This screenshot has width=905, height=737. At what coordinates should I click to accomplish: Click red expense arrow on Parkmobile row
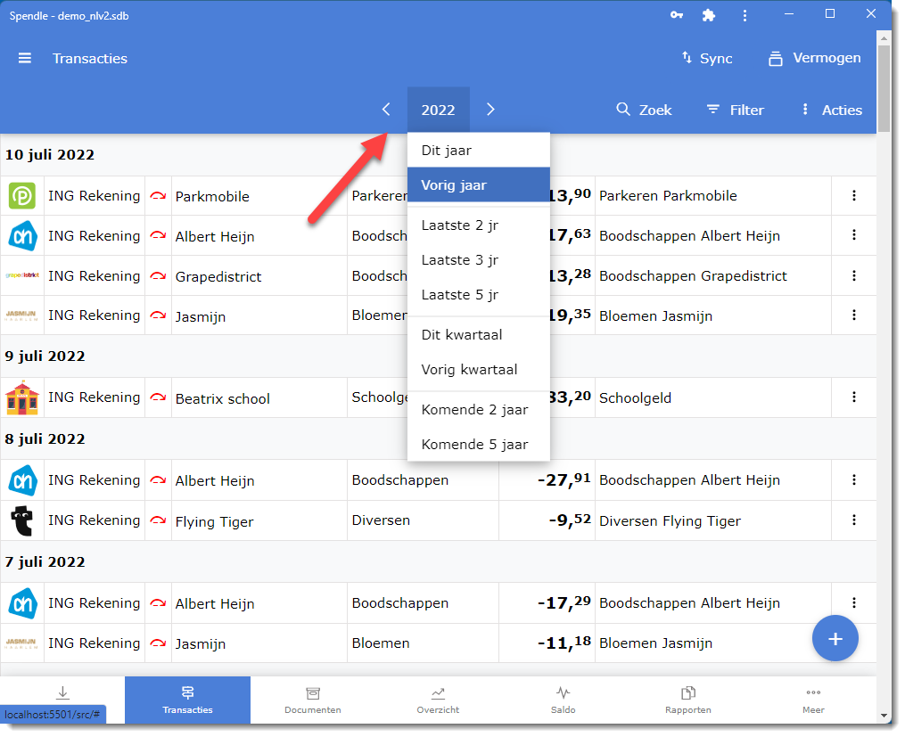pyautogui.click(x=158, y=196)
